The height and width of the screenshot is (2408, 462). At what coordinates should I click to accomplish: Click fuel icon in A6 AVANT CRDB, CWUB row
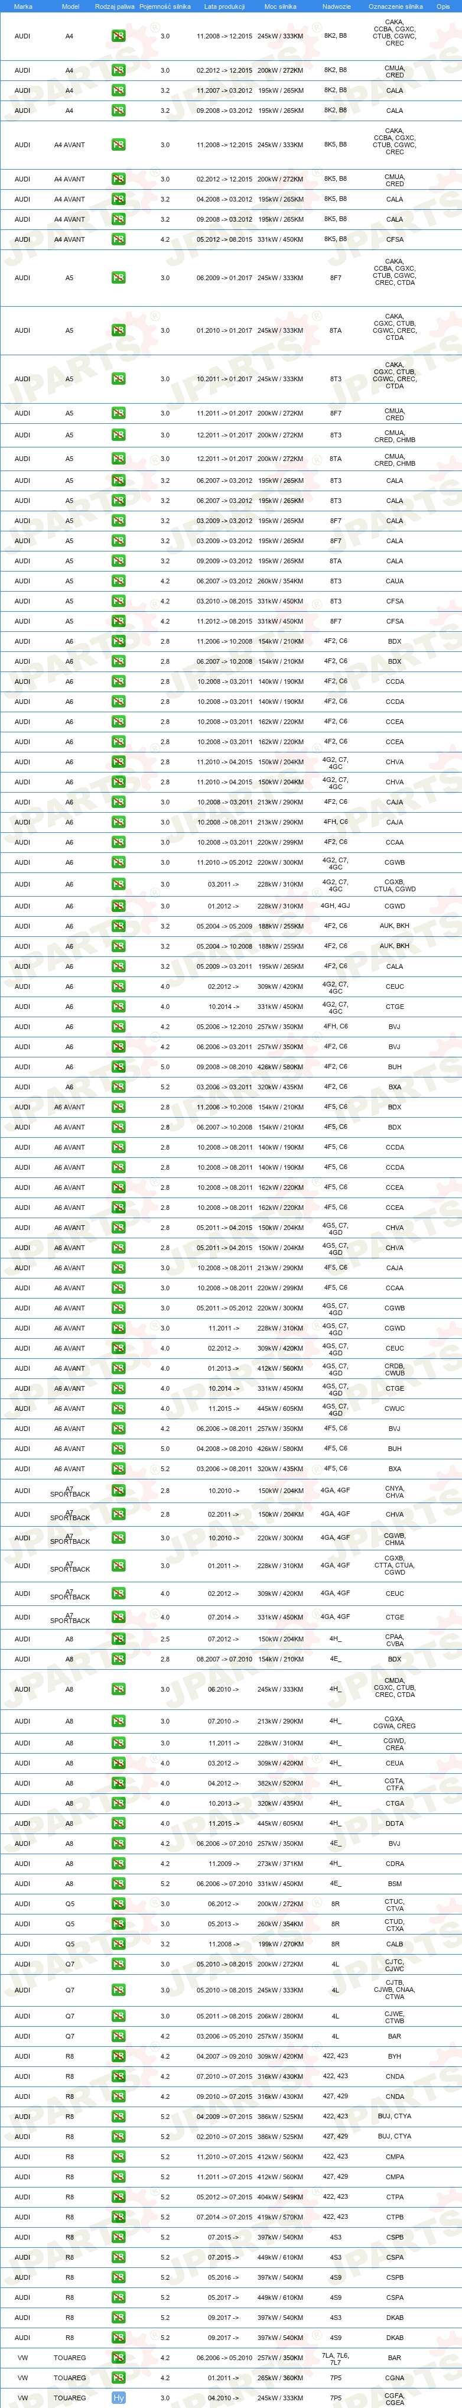point(119,1368)
